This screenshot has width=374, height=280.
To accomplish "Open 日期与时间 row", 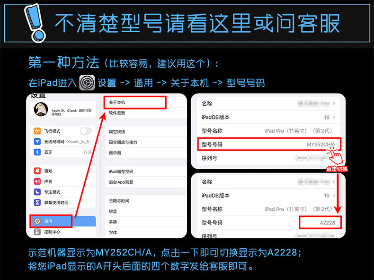I will (x=146, y=201).
